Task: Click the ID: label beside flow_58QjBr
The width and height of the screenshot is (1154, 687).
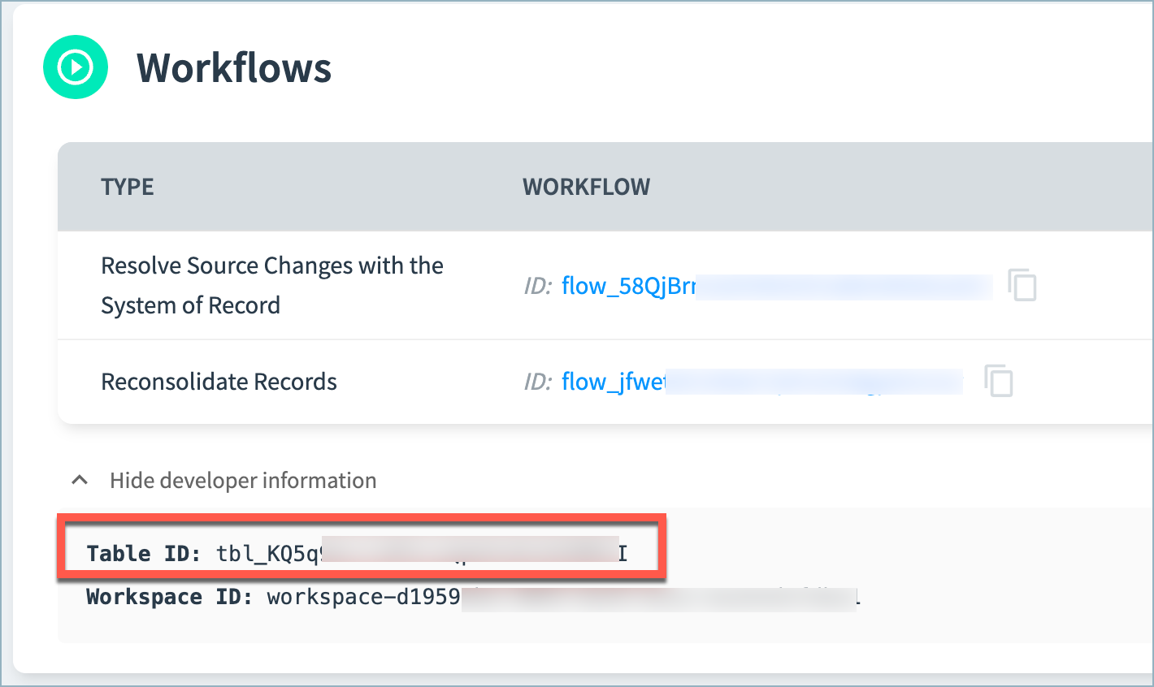Action: coord(537,286)
